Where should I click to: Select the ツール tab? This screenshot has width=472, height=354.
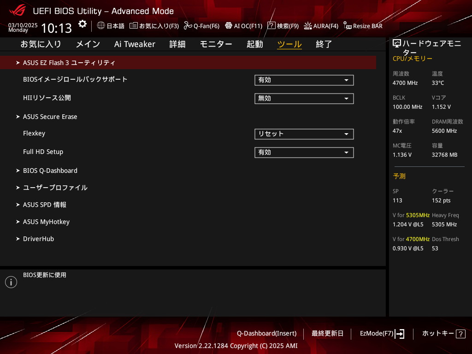(x=289, y=44)
